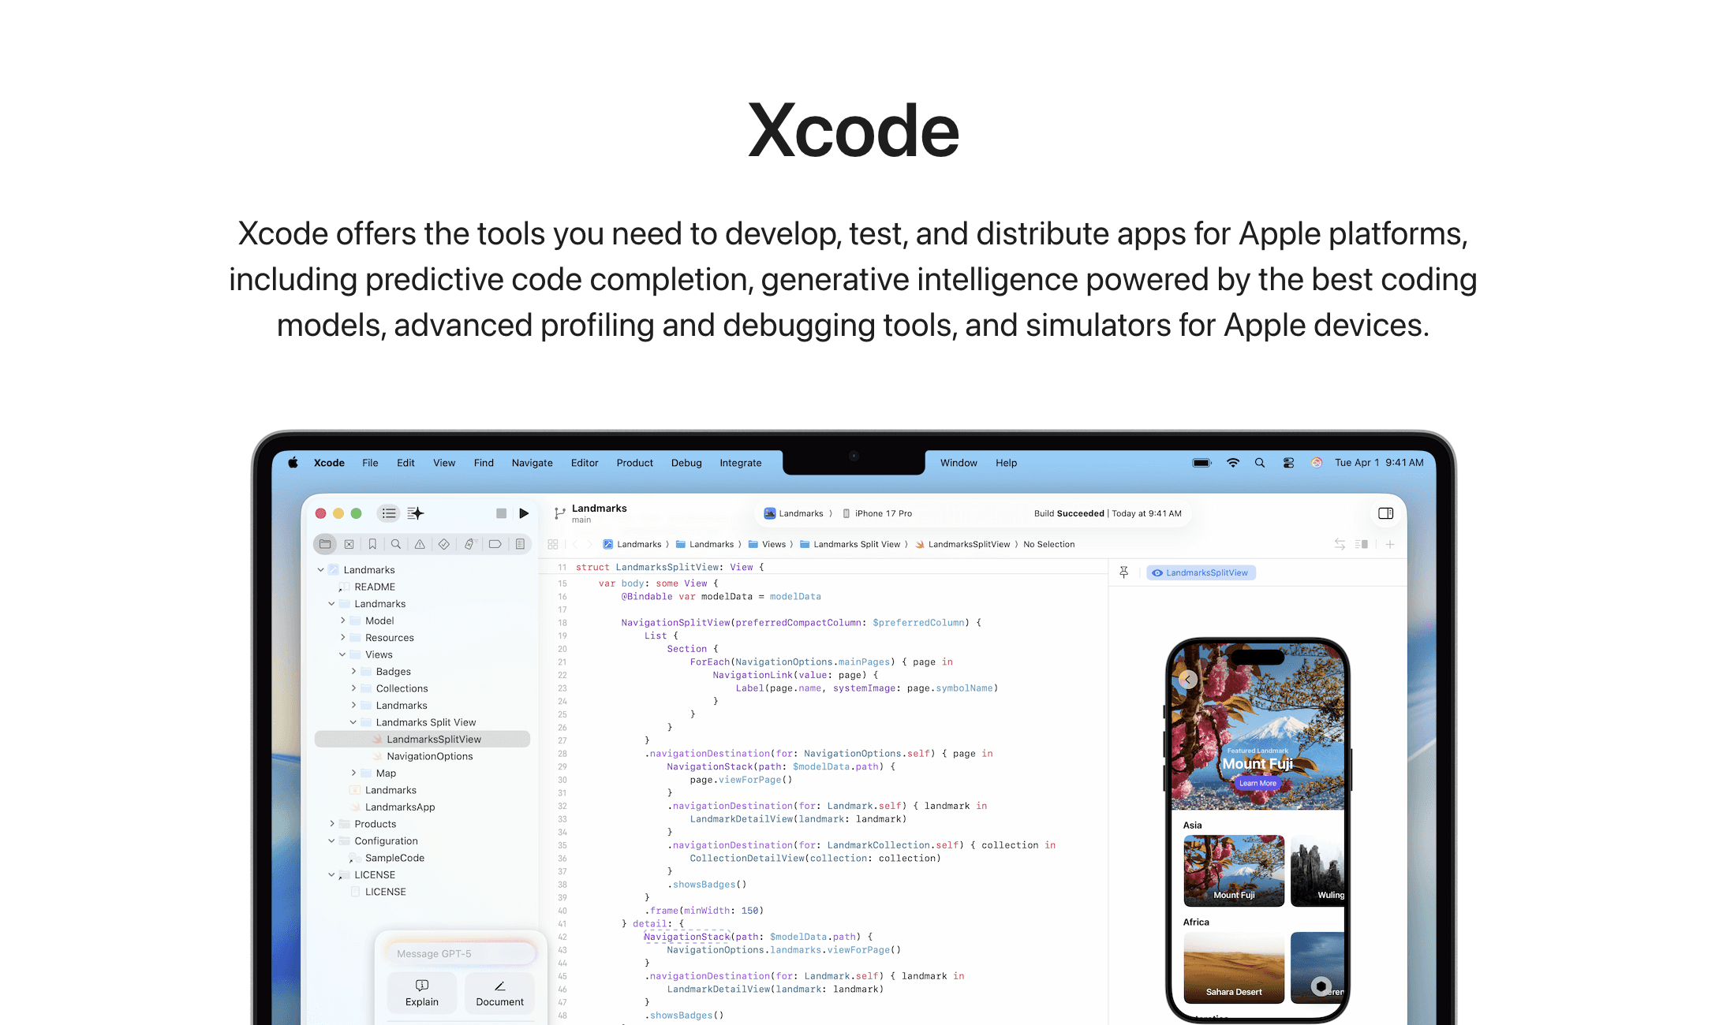Open the Issue navigator warning icon
1734x1025 pixels.
click(420, 544)
